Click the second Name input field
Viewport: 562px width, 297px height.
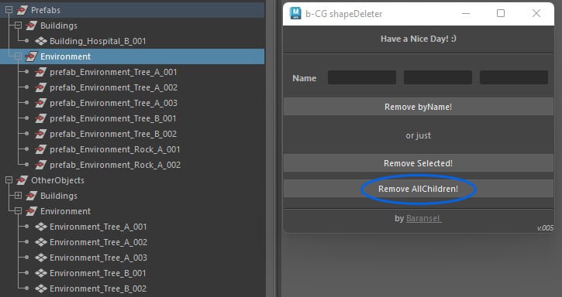pyautogui.click(x=438, y=77)
